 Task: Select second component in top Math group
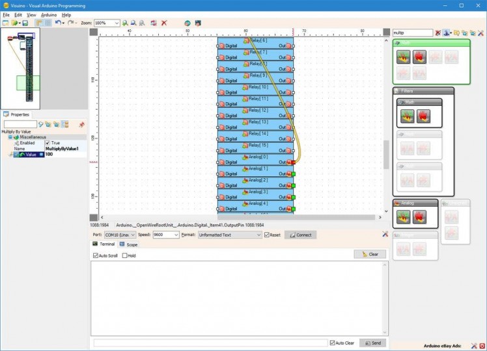point(419,57)
